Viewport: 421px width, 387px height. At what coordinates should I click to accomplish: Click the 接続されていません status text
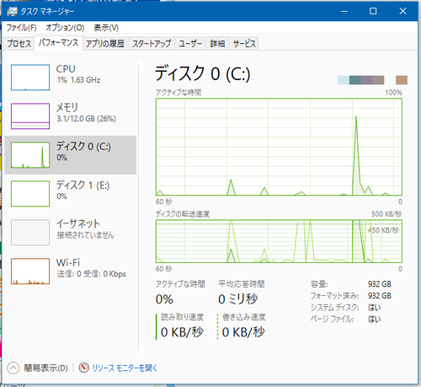[86, 235]
